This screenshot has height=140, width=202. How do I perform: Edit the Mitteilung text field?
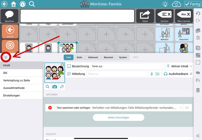point(117,74)
